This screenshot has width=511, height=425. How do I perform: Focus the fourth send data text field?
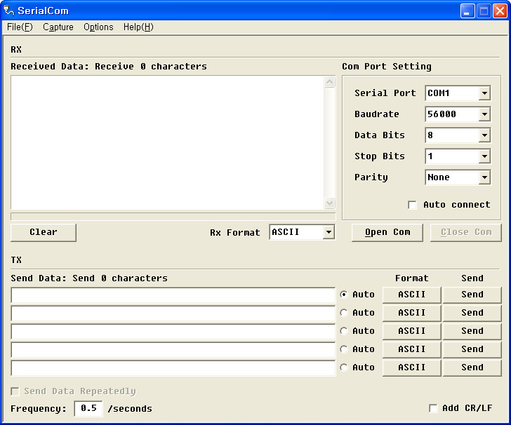173,350
